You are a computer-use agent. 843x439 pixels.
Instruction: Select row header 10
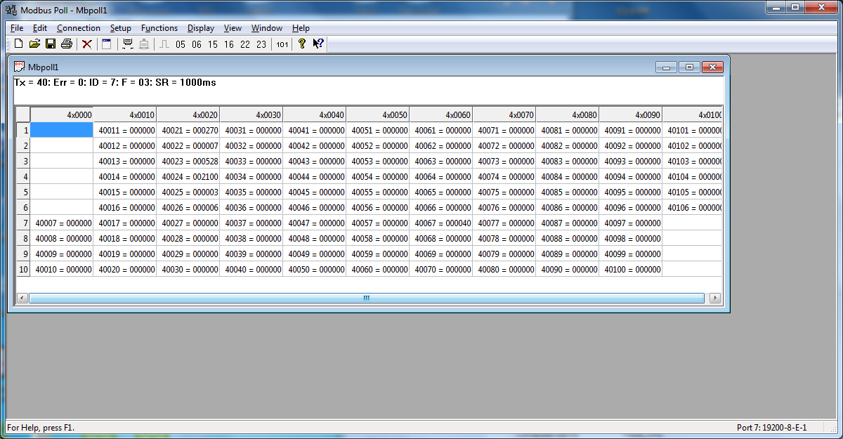click(x=23, y=269)
